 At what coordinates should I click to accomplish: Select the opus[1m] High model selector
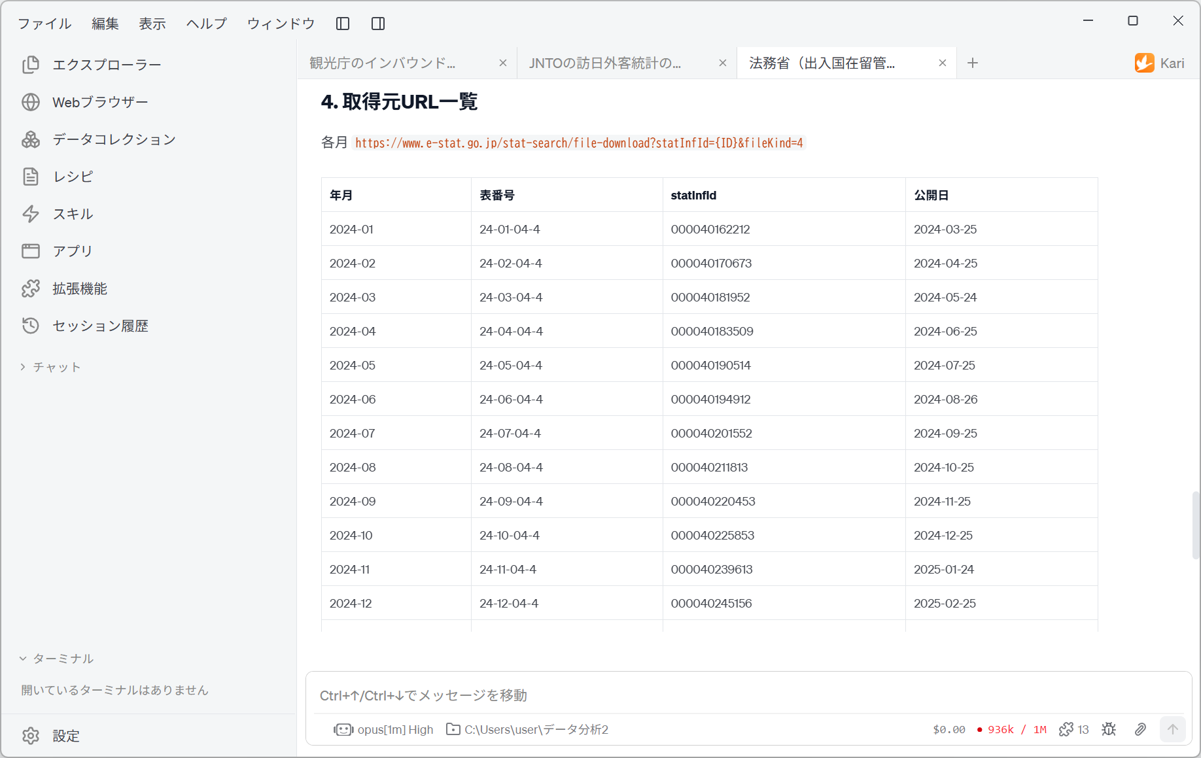click(x=383, y=729)
